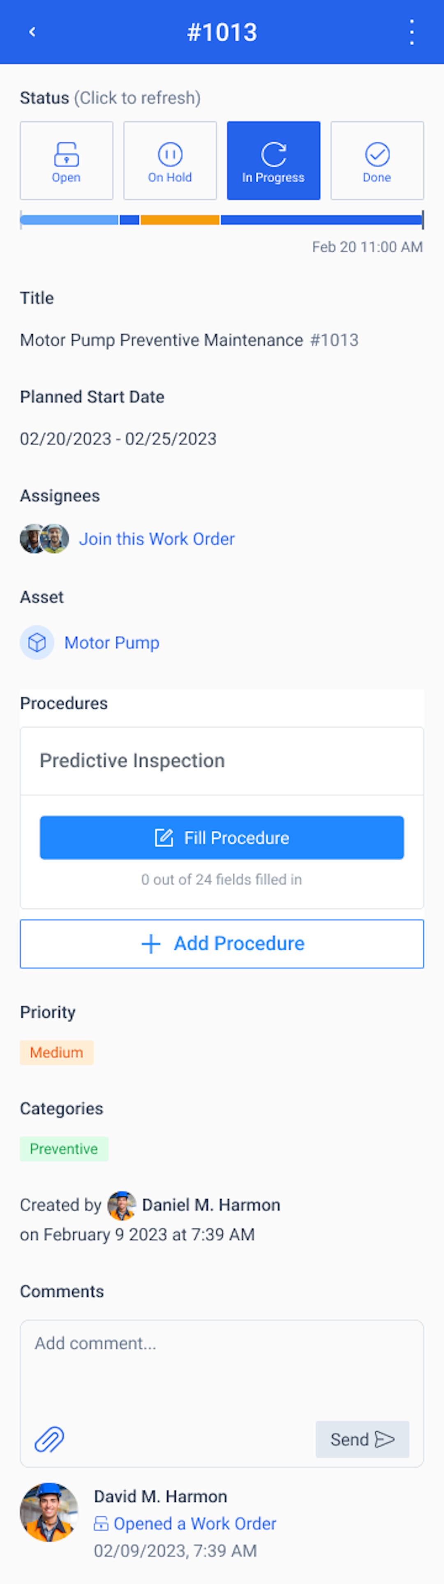Click Join this Work Order
The height and width of the screenshot is (1584, 444).
point(156,539)
